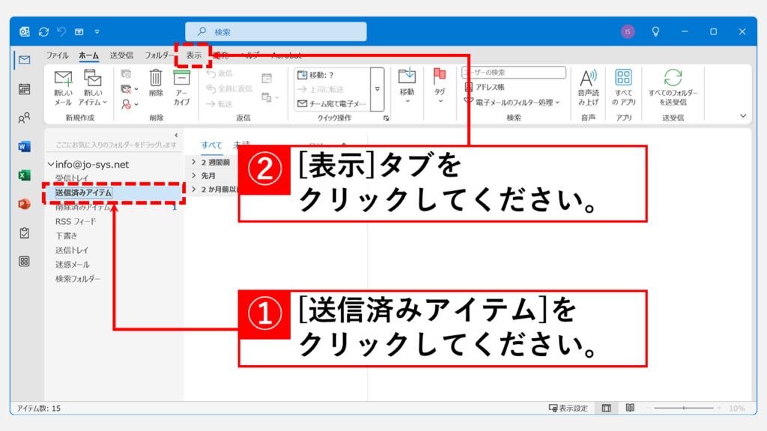Click the IS account avatar

(x=628, y=31)
